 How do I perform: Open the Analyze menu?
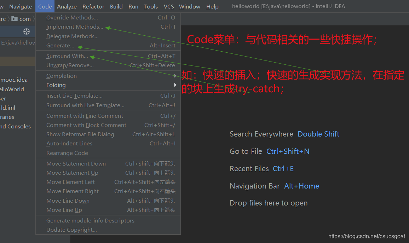click(x=67, y=6)
